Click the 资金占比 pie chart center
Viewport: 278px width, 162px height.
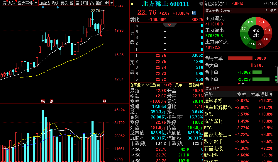coord(256,33)
